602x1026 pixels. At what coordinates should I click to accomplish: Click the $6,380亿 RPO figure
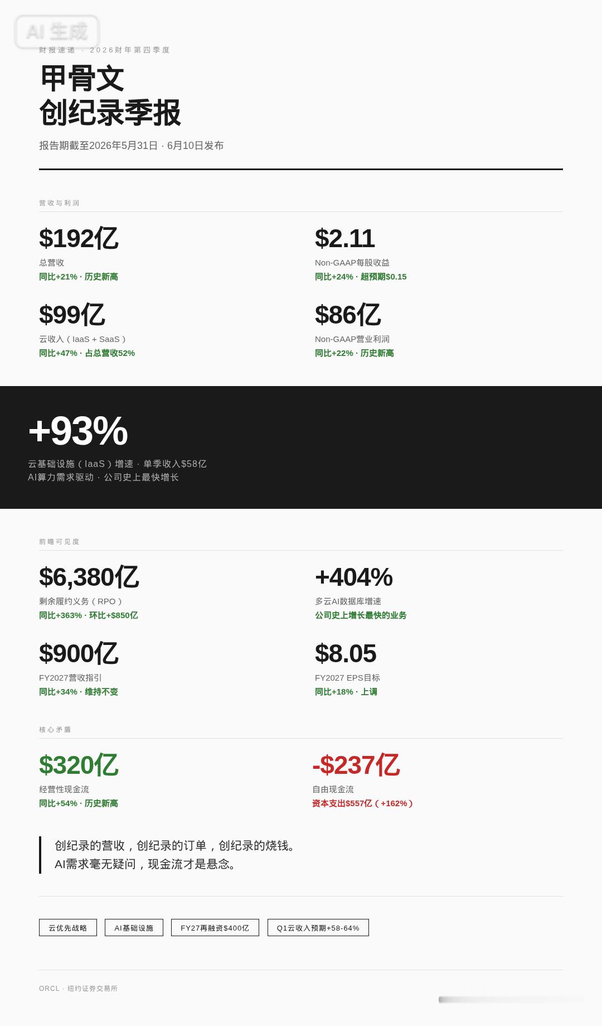click(89, 577)
